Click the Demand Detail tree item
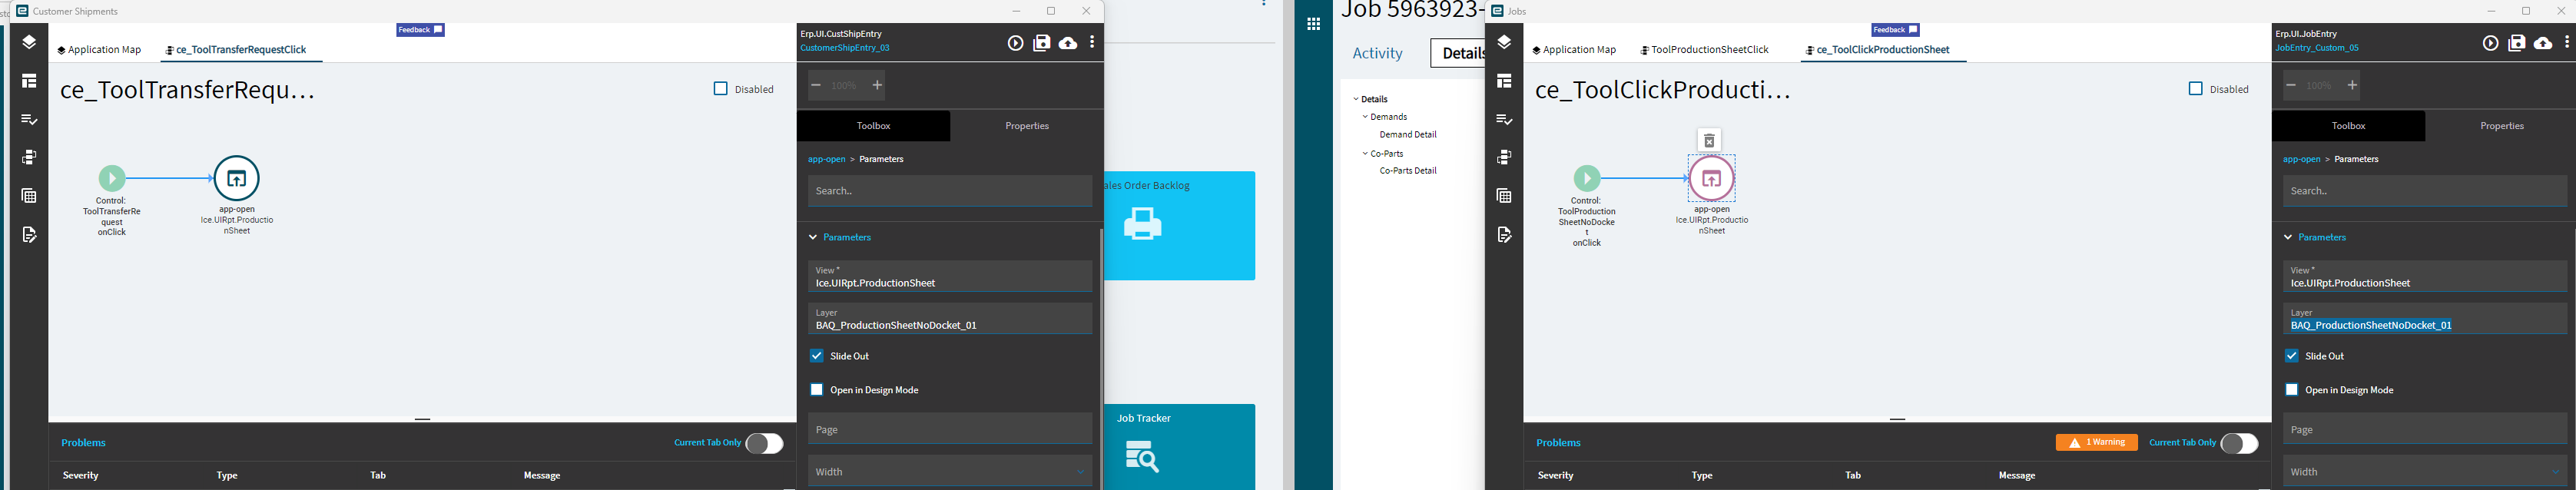The width and height of the screenshot is (2576, 490). (1408, 135)
